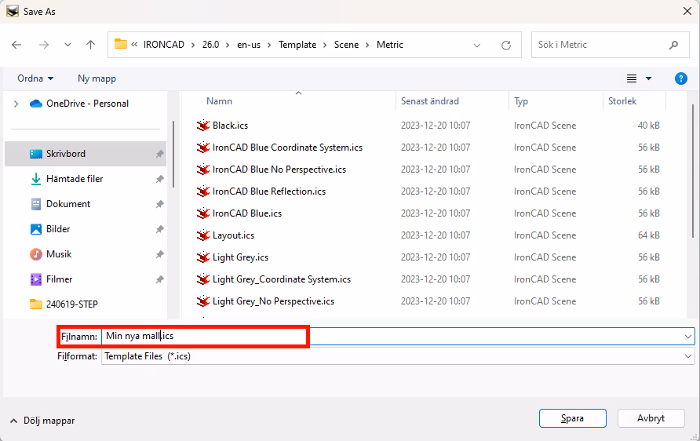Select the Light Grey.ics file icon
The width and height of the screenshot is (700, 441).
[x=203, y=257]
